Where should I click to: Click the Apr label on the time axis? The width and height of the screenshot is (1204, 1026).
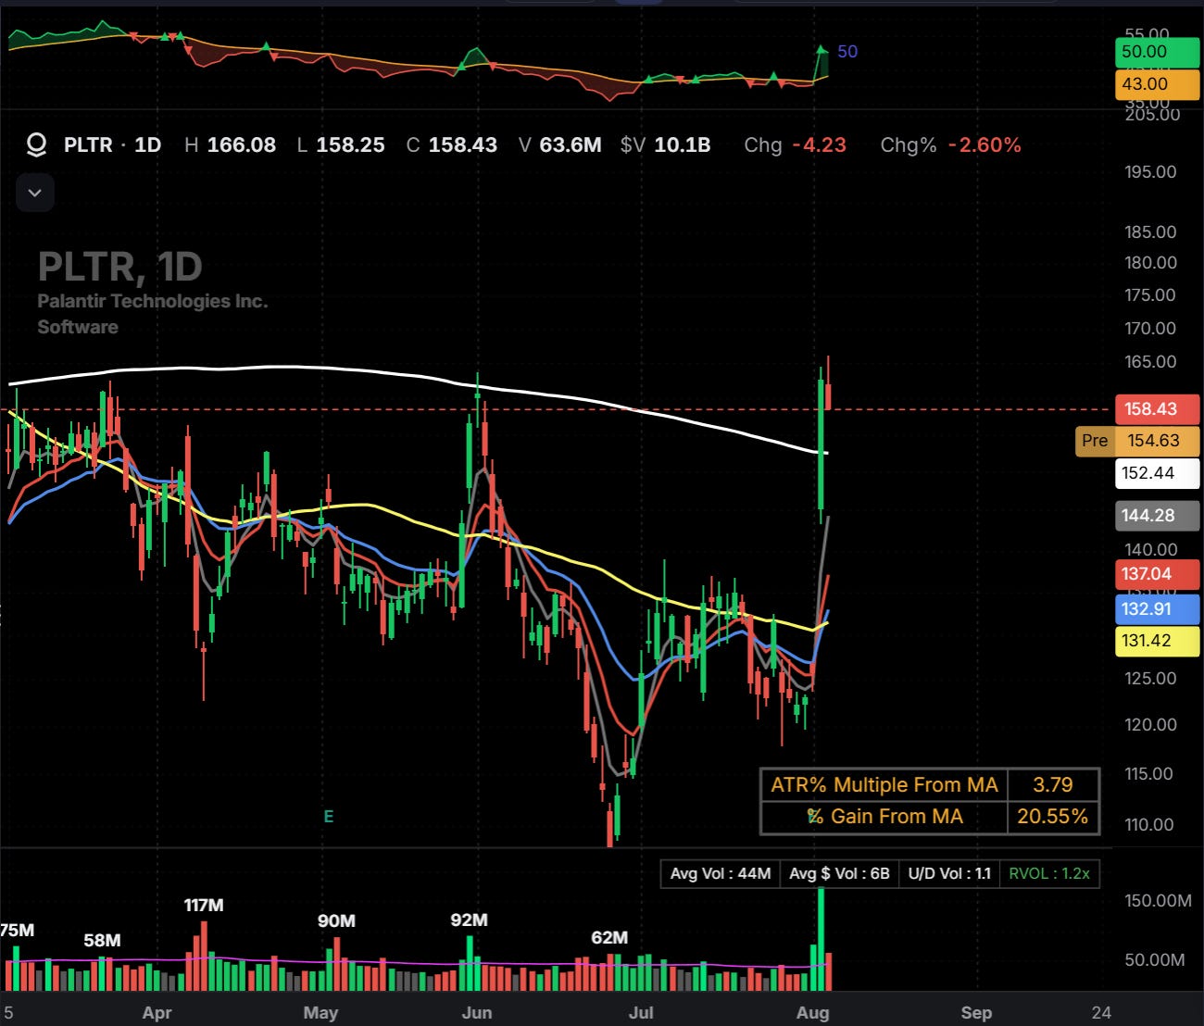[157, 1013]
